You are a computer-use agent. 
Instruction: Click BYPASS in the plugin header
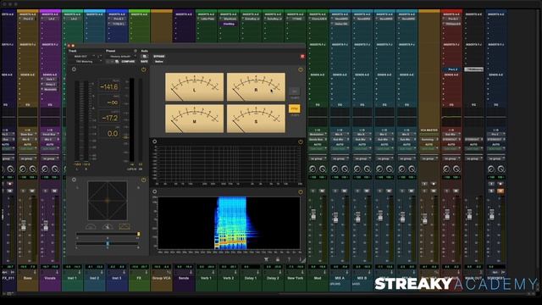pos(159,57)
